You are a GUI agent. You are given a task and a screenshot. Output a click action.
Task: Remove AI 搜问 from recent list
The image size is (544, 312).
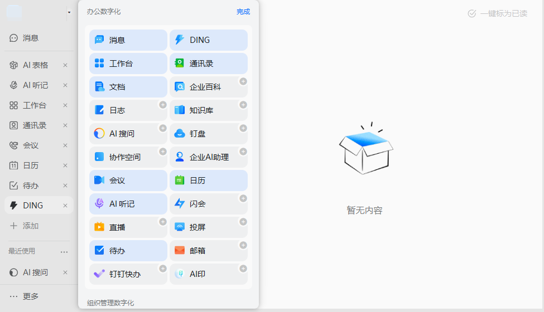click(65, 272)
